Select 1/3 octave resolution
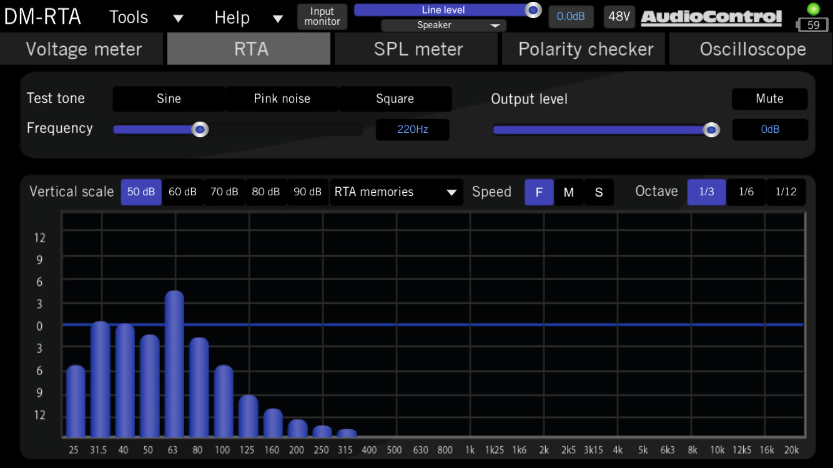Image resolution: width=833 pixels, height=468 pixels. (x=706, y=192)
